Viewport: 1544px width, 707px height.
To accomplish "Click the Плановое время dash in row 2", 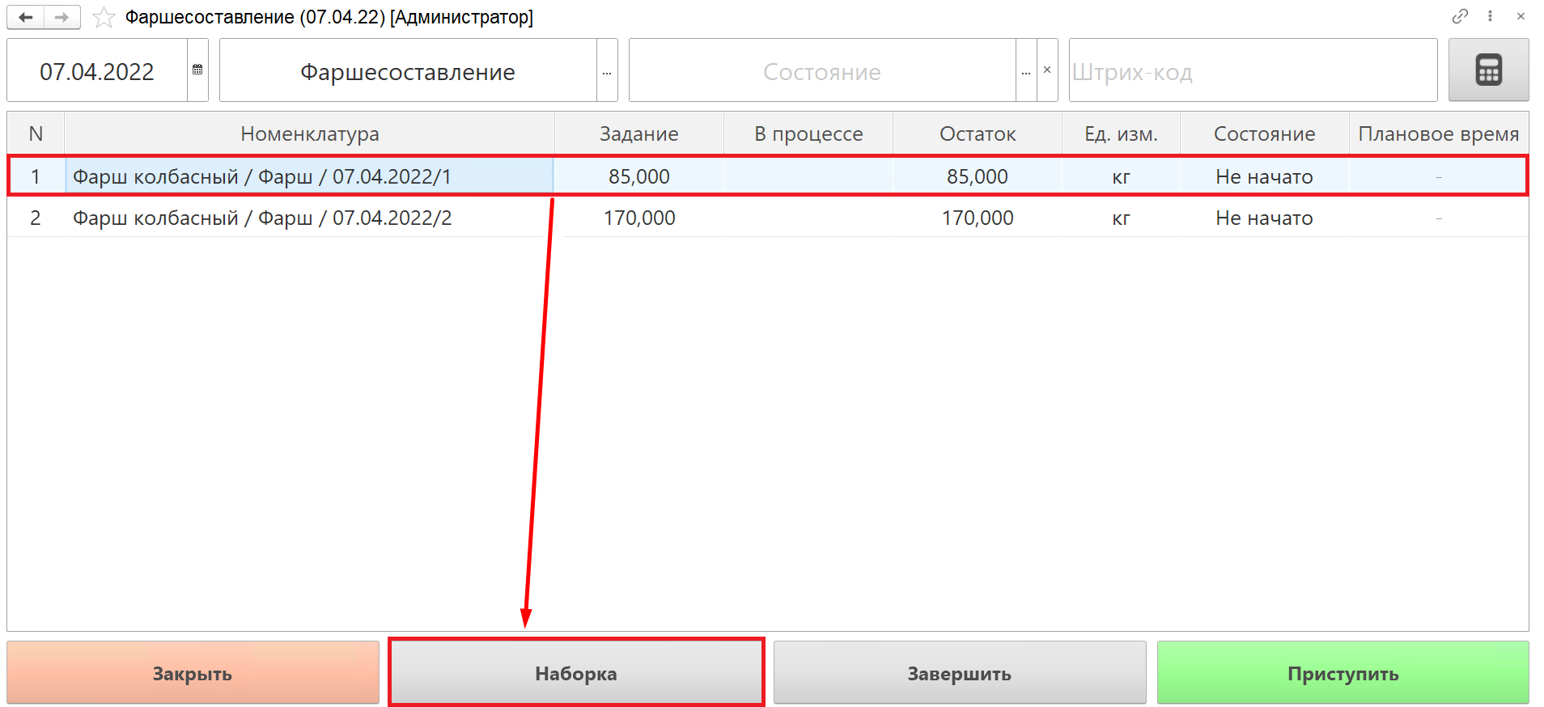I will [x=1439, y=218].
